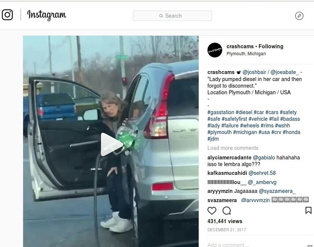This screenshot has height=247, width=314.
Task: Click in the Search field
Action: coord(172,16)
